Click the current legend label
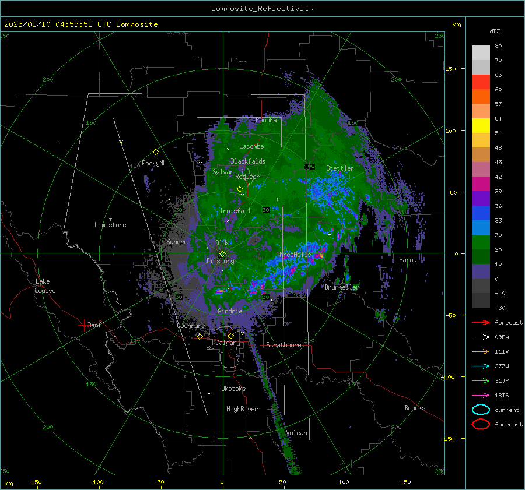The width and height of the screenshot is (525, 490). pyautogui.click(x=506, y=410)
